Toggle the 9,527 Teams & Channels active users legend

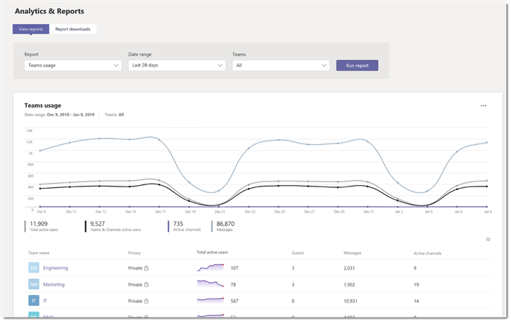pos(113,226)
